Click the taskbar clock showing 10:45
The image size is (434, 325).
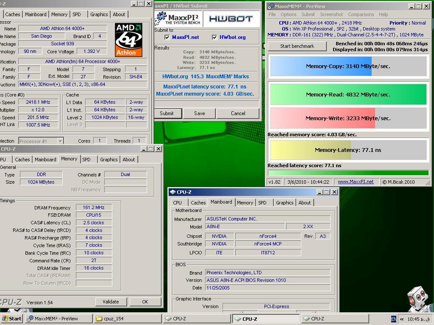coord(417,319)
